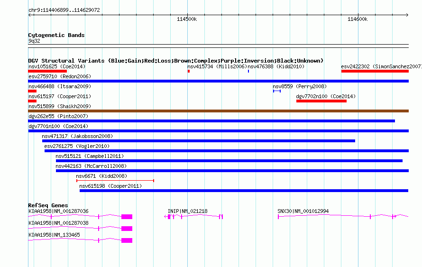This screenshot has width=422, height=267.
Task: Select variant label esv2422302 (SimonSanchez2007)
Action: pos(381,66)
